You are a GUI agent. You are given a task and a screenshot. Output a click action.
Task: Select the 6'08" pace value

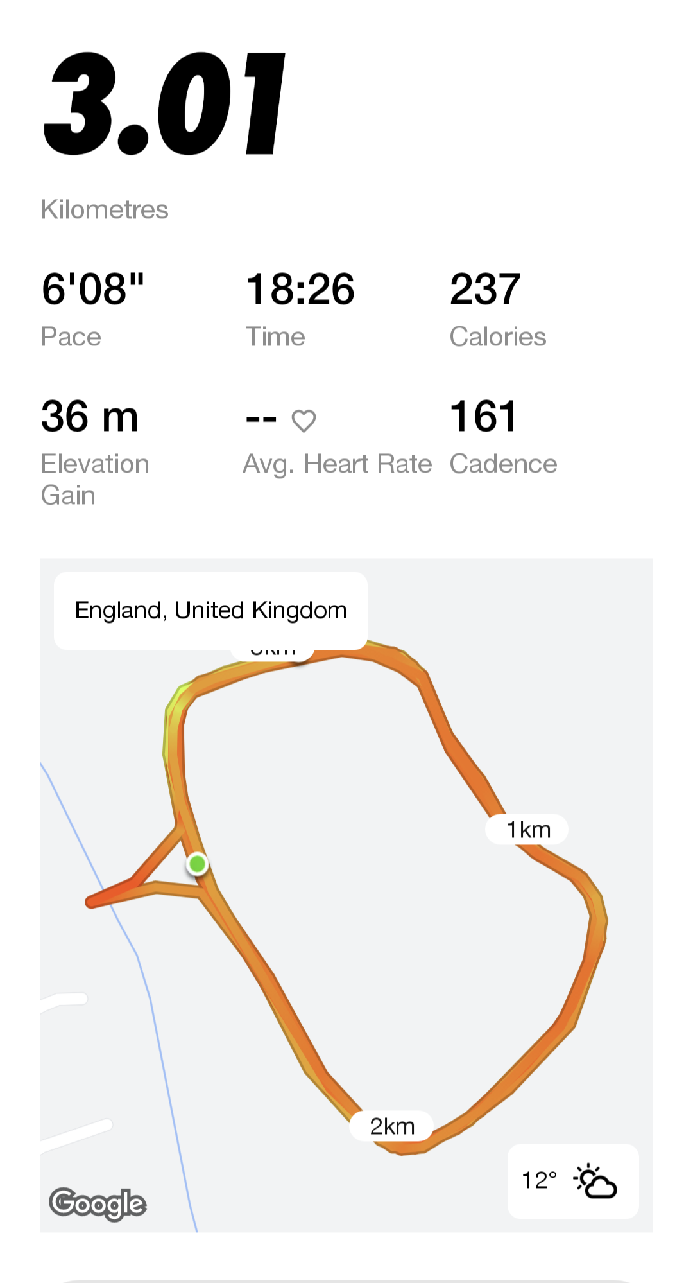(x=93, y=289)
